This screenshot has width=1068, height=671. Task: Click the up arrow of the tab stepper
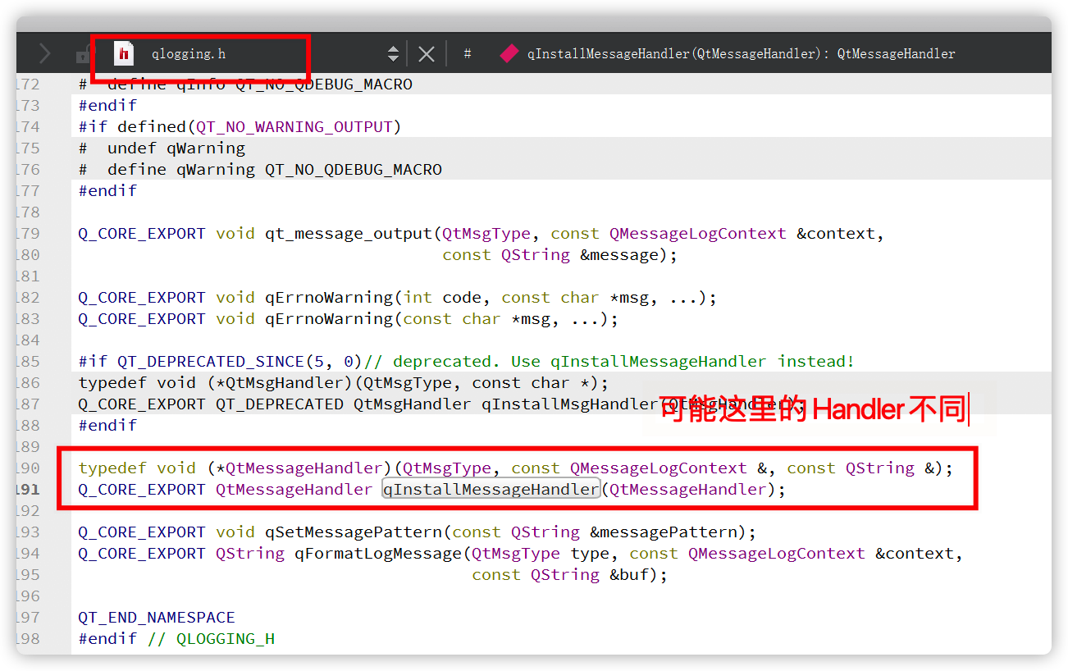393,48
